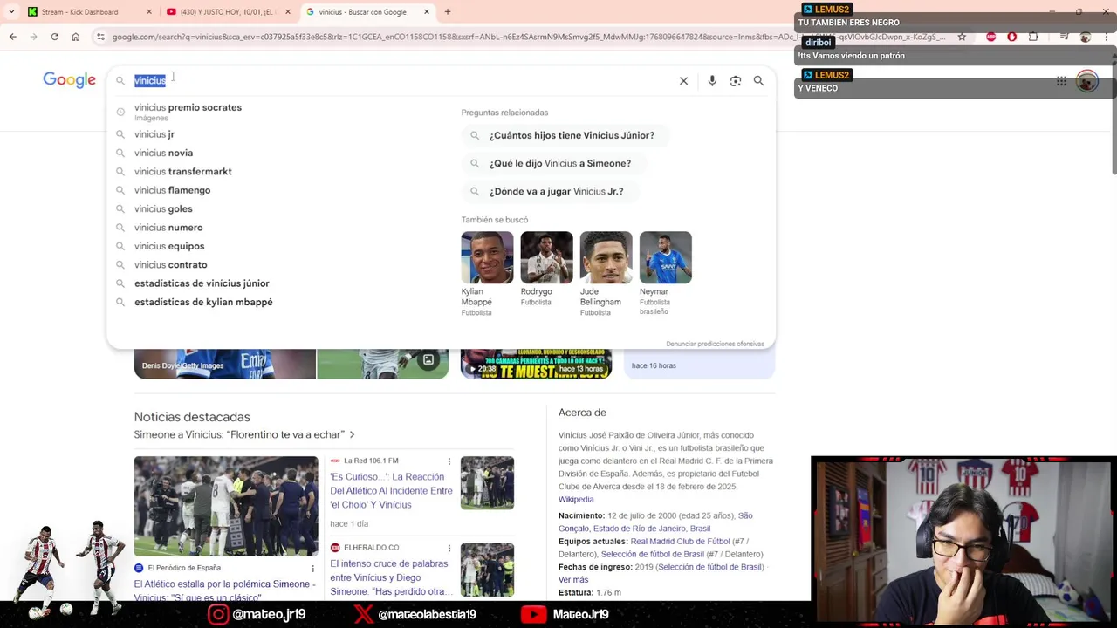Open tab search dropdown arrow
The width and height of the screenshot is (1117, 628).
[10, 12]
